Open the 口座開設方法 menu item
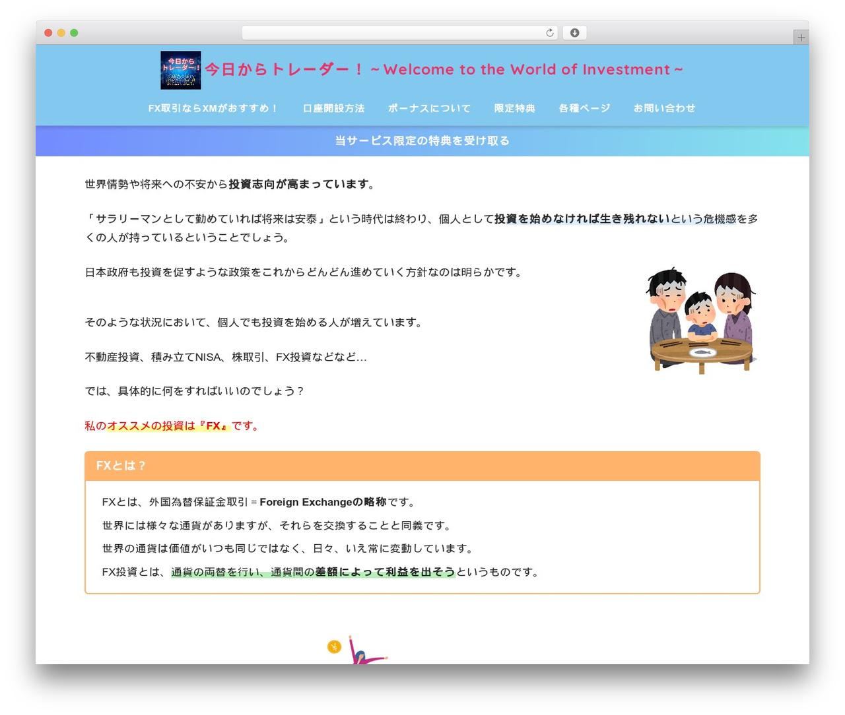This screenshot has width=845, height=715. 333,108
